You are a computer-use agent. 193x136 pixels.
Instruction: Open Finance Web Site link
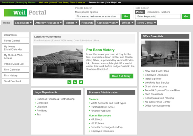pyautogui.click(x=101, y=111)
